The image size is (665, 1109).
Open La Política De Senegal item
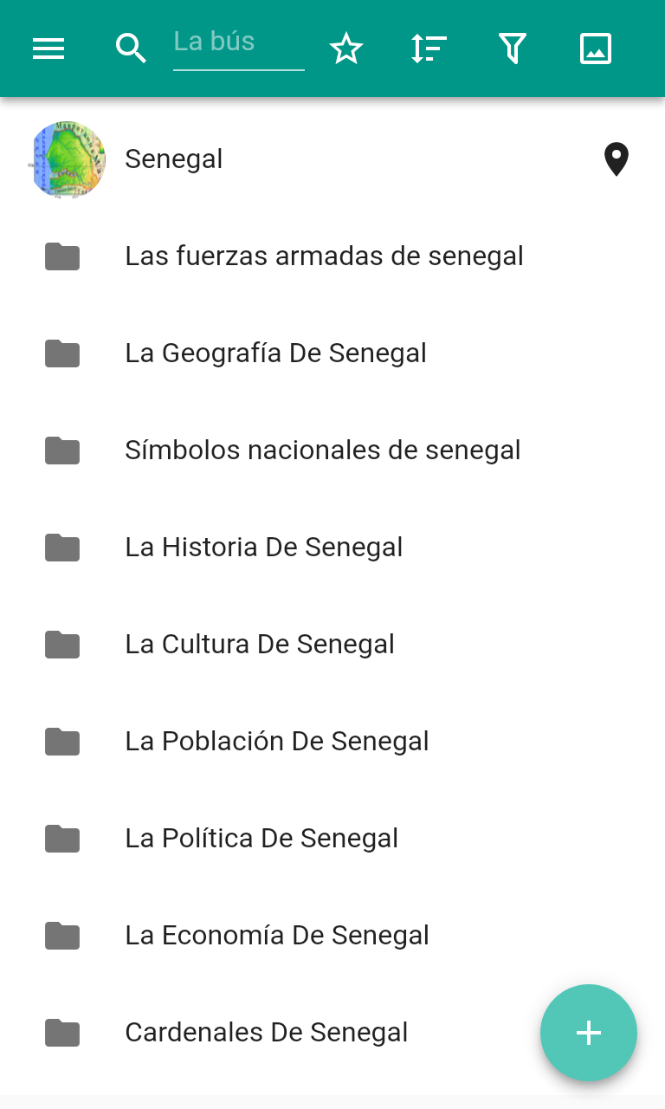(x=332, y=839)
